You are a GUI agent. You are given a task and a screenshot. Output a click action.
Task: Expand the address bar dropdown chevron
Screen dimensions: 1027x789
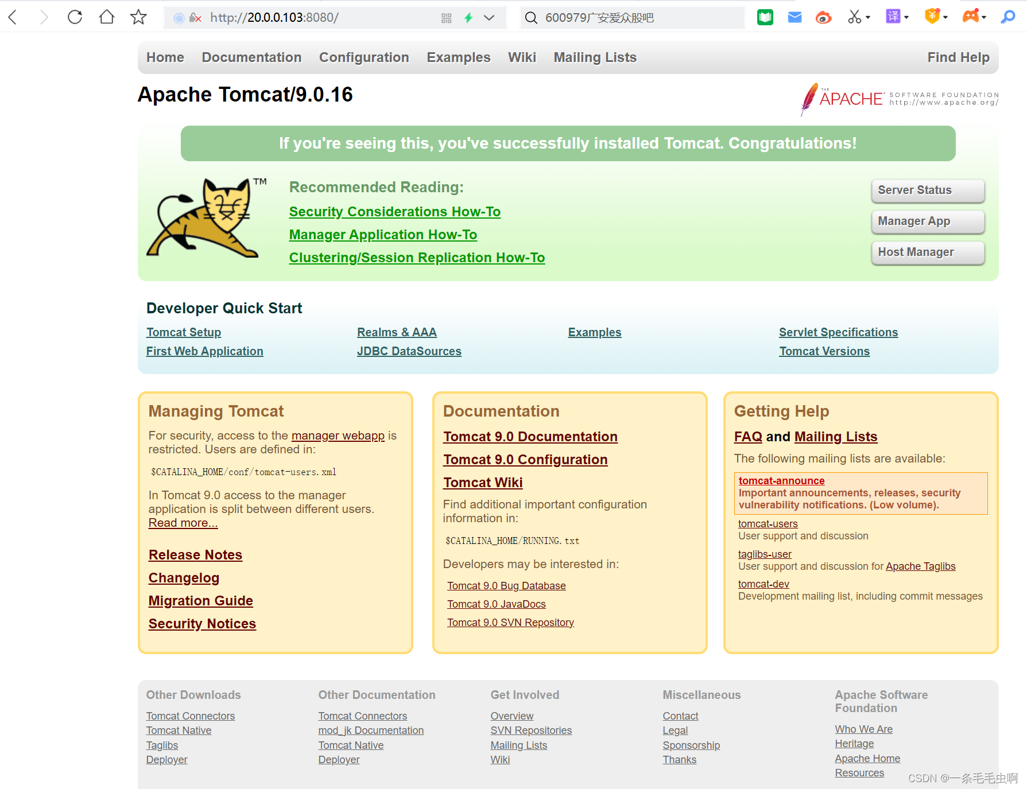click(489, 18)
